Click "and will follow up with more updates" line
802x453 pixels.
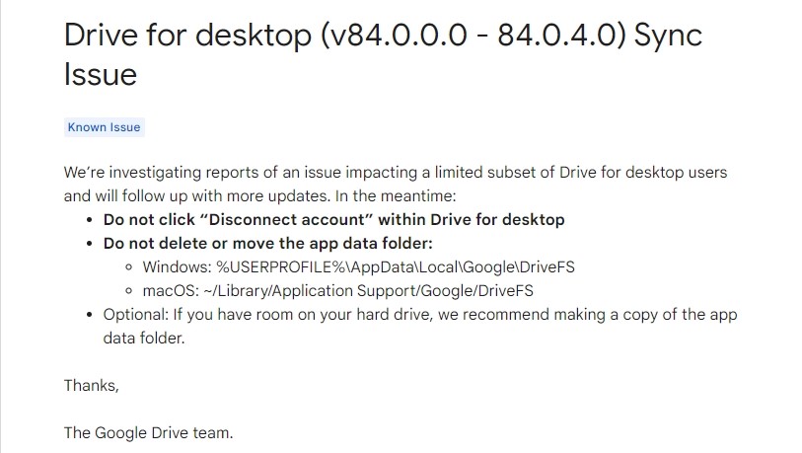click(259, 196)
